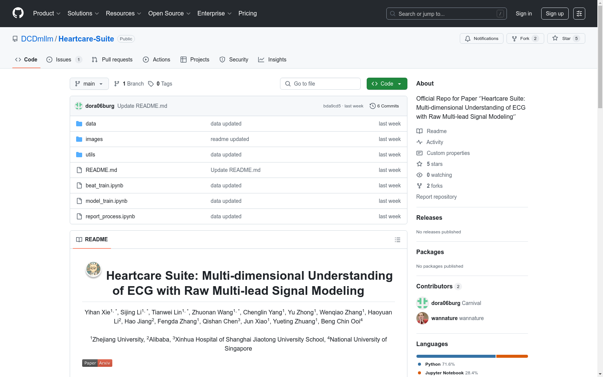Screen dimensions: 603x377
Task: Click the eye icon beside 0 watching
Action: click(419, 175)
